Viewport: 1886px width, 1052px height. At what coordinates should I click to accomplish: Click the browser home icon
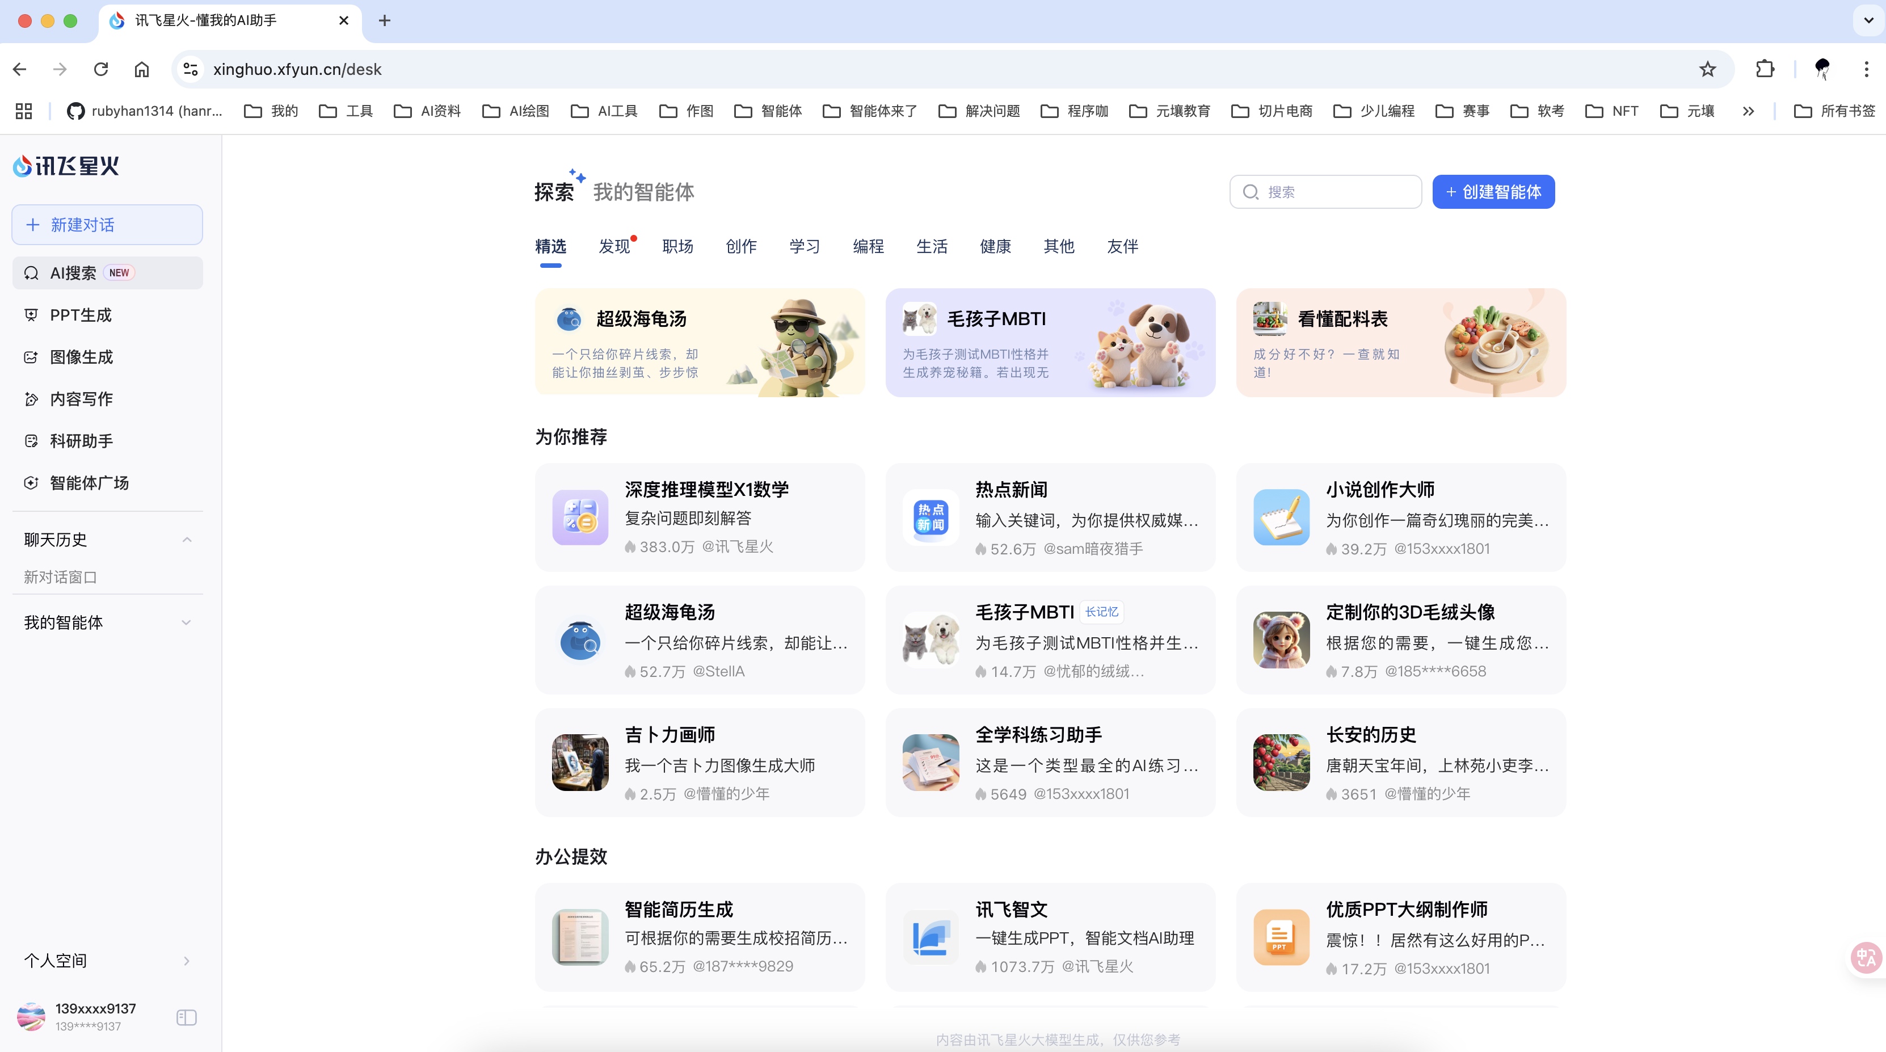point(141,69)
